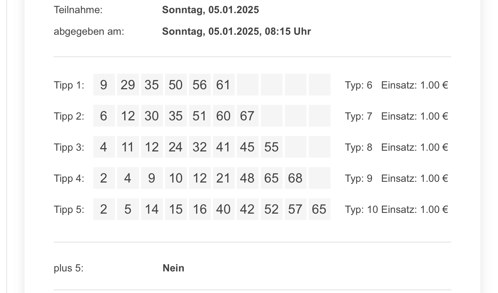Screen dimensions: 498x293
Task: Click the abgegeben am date and time
Action: 236,31
